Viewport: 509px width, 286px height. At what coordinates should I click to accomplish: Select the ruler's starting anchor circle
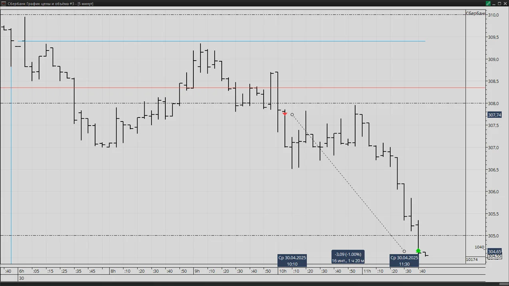tap(292, 115)
